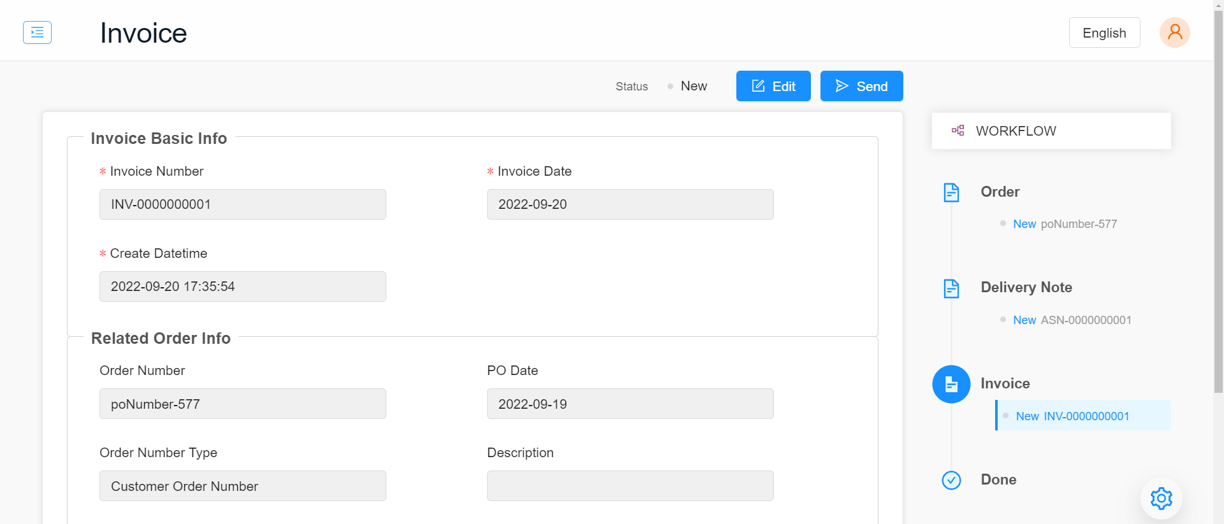This screenshot has height=524, width=1224.
Task: Open the English language selector
Action: tap(1104, 32)
